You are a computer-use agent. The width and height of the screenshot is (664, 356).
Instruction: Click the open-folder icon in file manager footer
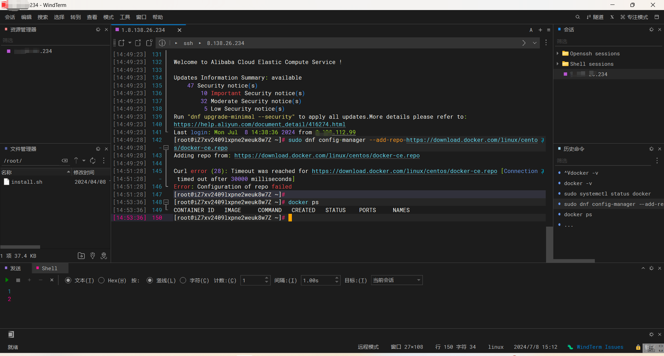(x=81, y=256)
